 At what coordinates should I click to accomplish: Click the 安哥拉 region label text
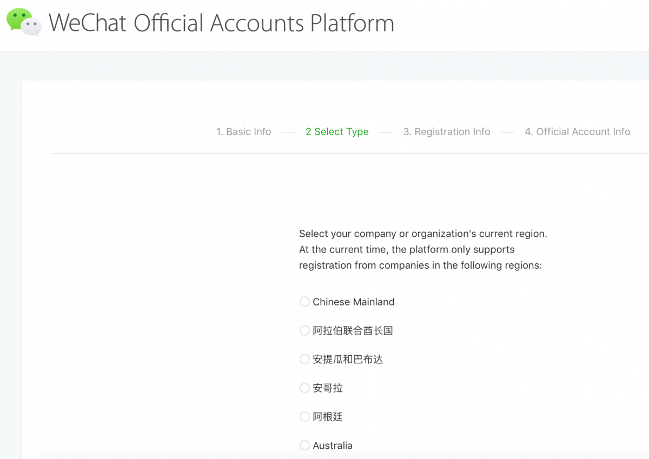[328, 388]
